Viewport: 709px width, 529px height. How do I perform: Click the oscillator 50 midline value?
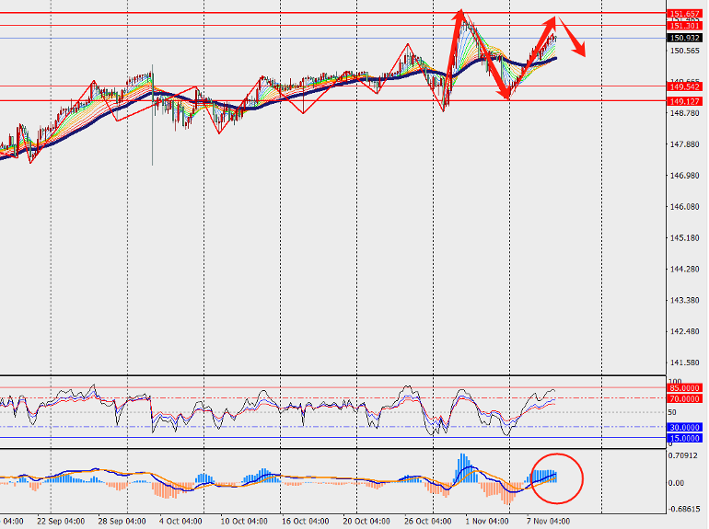672,412
